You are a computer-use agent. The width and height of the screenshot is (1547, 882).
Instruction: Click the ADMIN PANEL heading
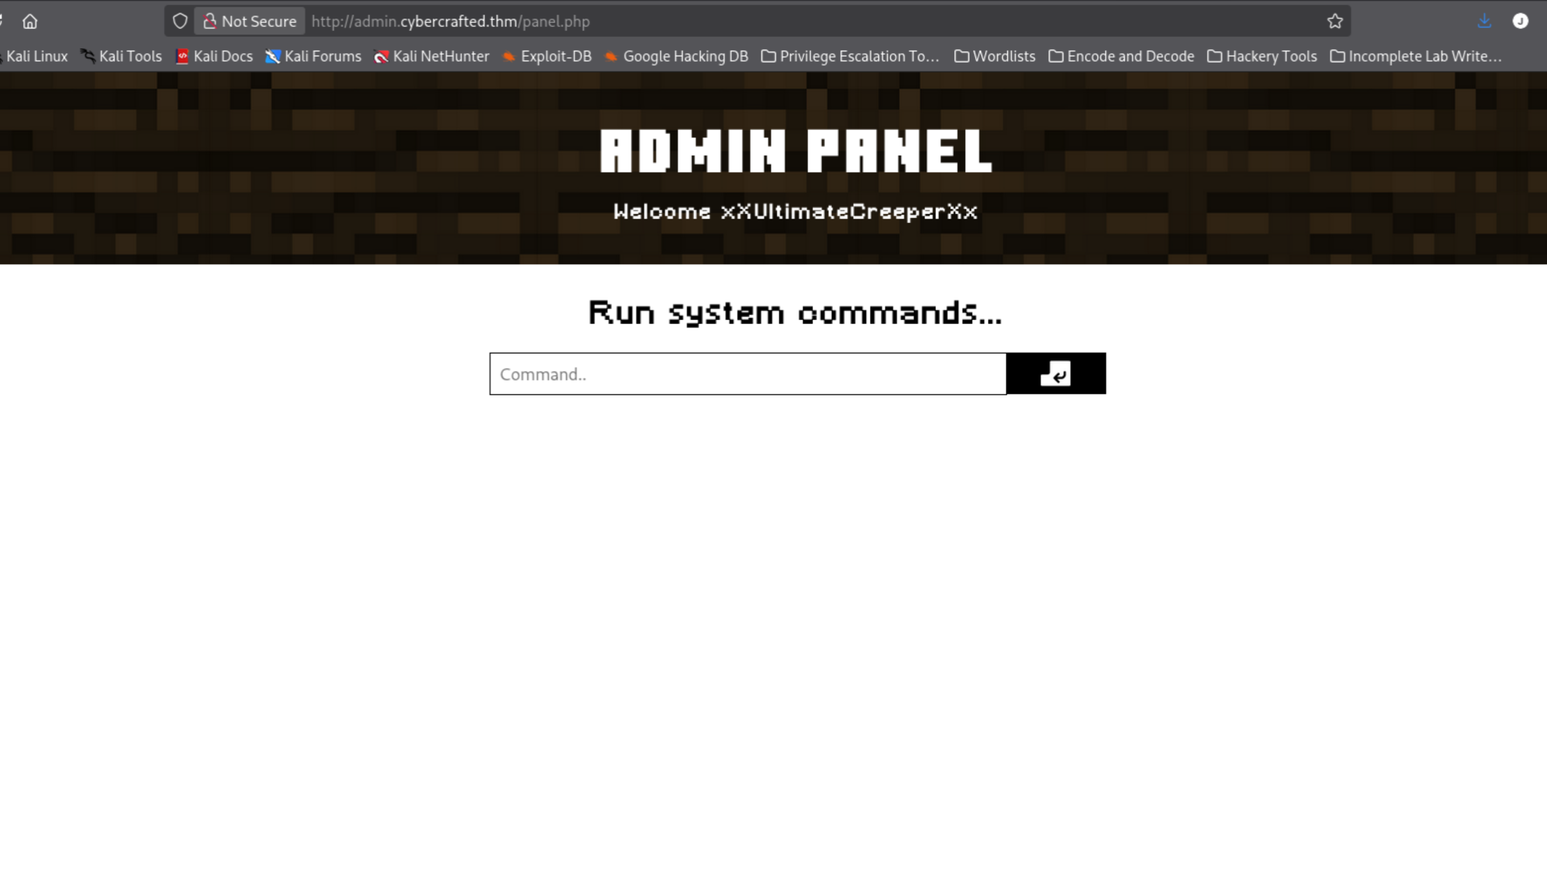click(796, 151)
